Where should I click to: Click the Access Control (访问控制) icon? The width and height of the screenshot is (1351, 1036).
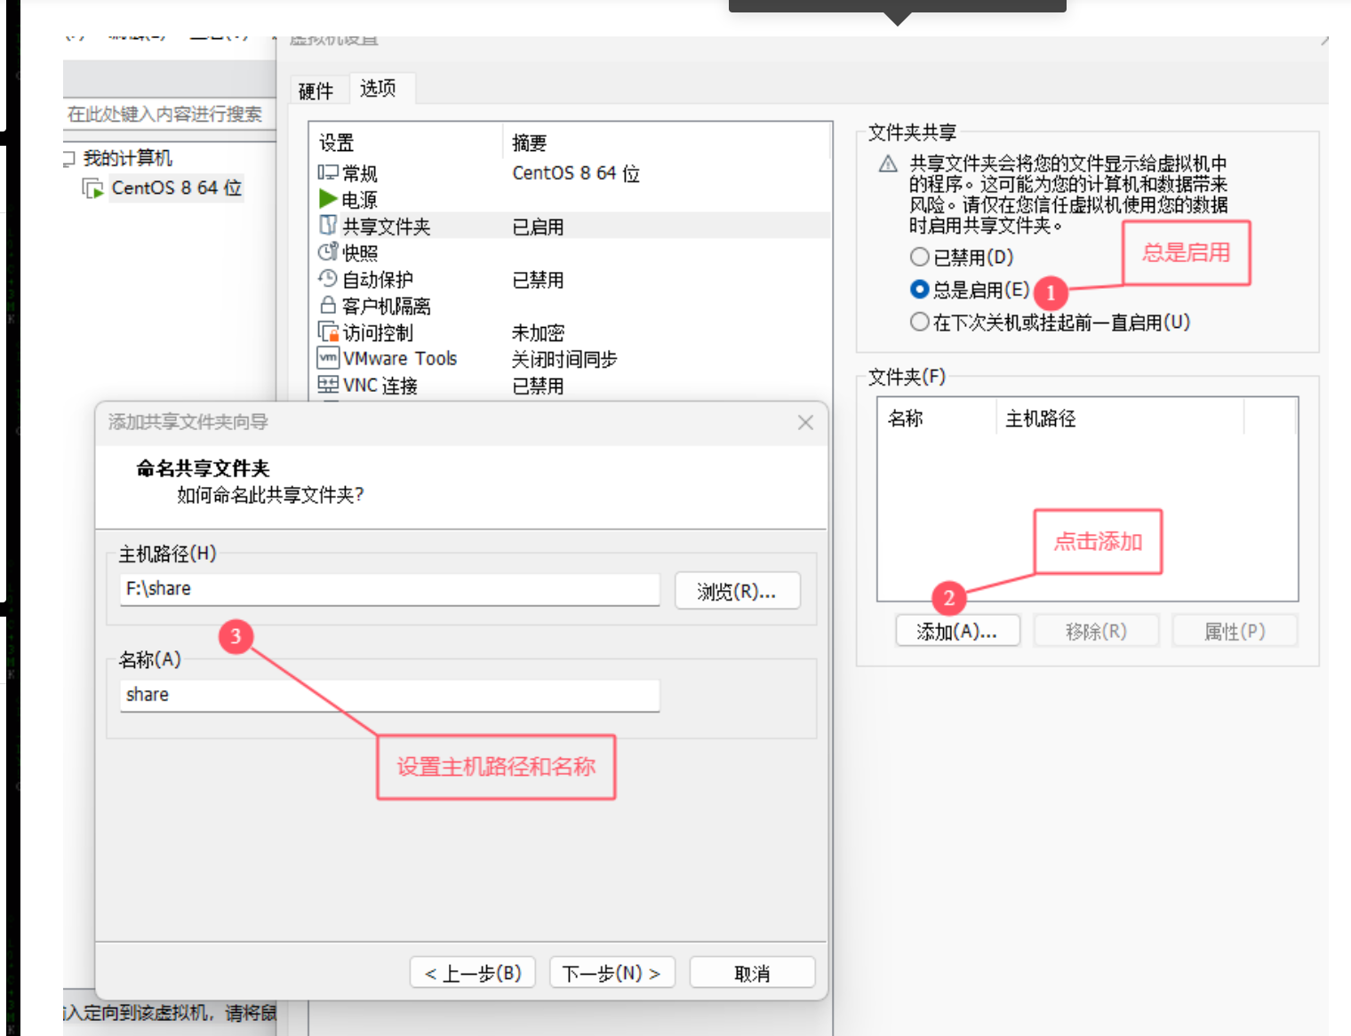(x=328, y=332)
